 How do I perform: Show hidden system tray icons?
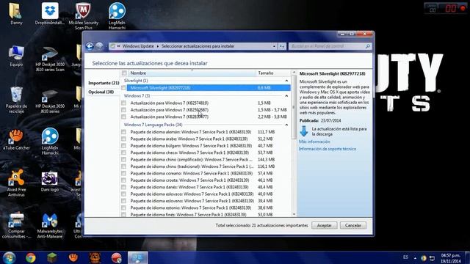coord(415,257)
